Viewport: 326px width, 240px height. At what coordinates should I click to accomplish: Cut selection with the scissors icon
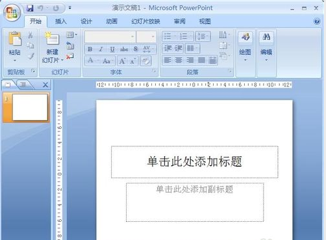click(x=31, y=35)
